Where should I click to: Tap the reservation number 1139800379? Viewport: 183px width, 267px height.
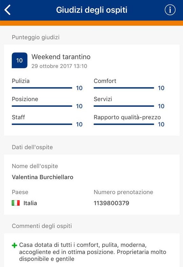(111, 203)
